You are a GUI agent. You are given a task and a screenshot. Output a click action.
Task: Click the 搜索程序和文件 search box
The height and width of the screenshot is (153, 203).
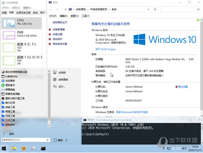(x=26, y=140)
